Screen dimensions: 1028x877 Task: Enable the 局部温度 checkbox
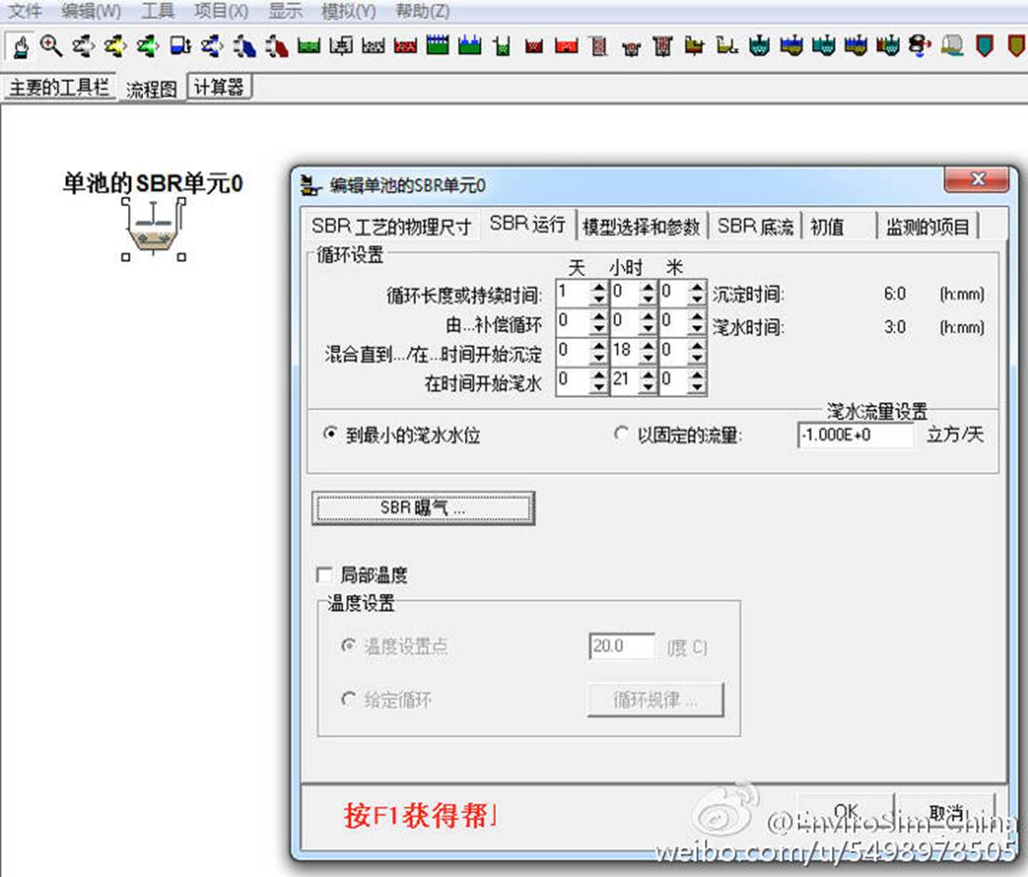[x=324, y=575]
